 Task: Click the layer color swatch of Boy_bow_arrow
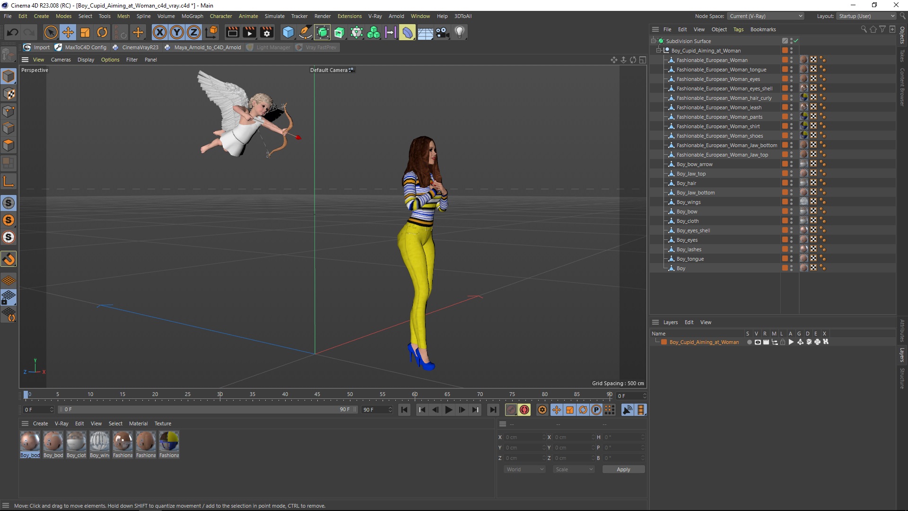click(x=785, y=164)
